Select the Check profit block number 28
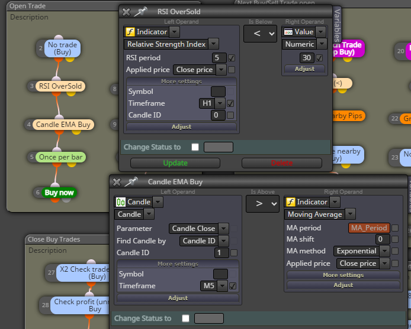411x329 pixels. pyautogui.click(x=80, y=305)
